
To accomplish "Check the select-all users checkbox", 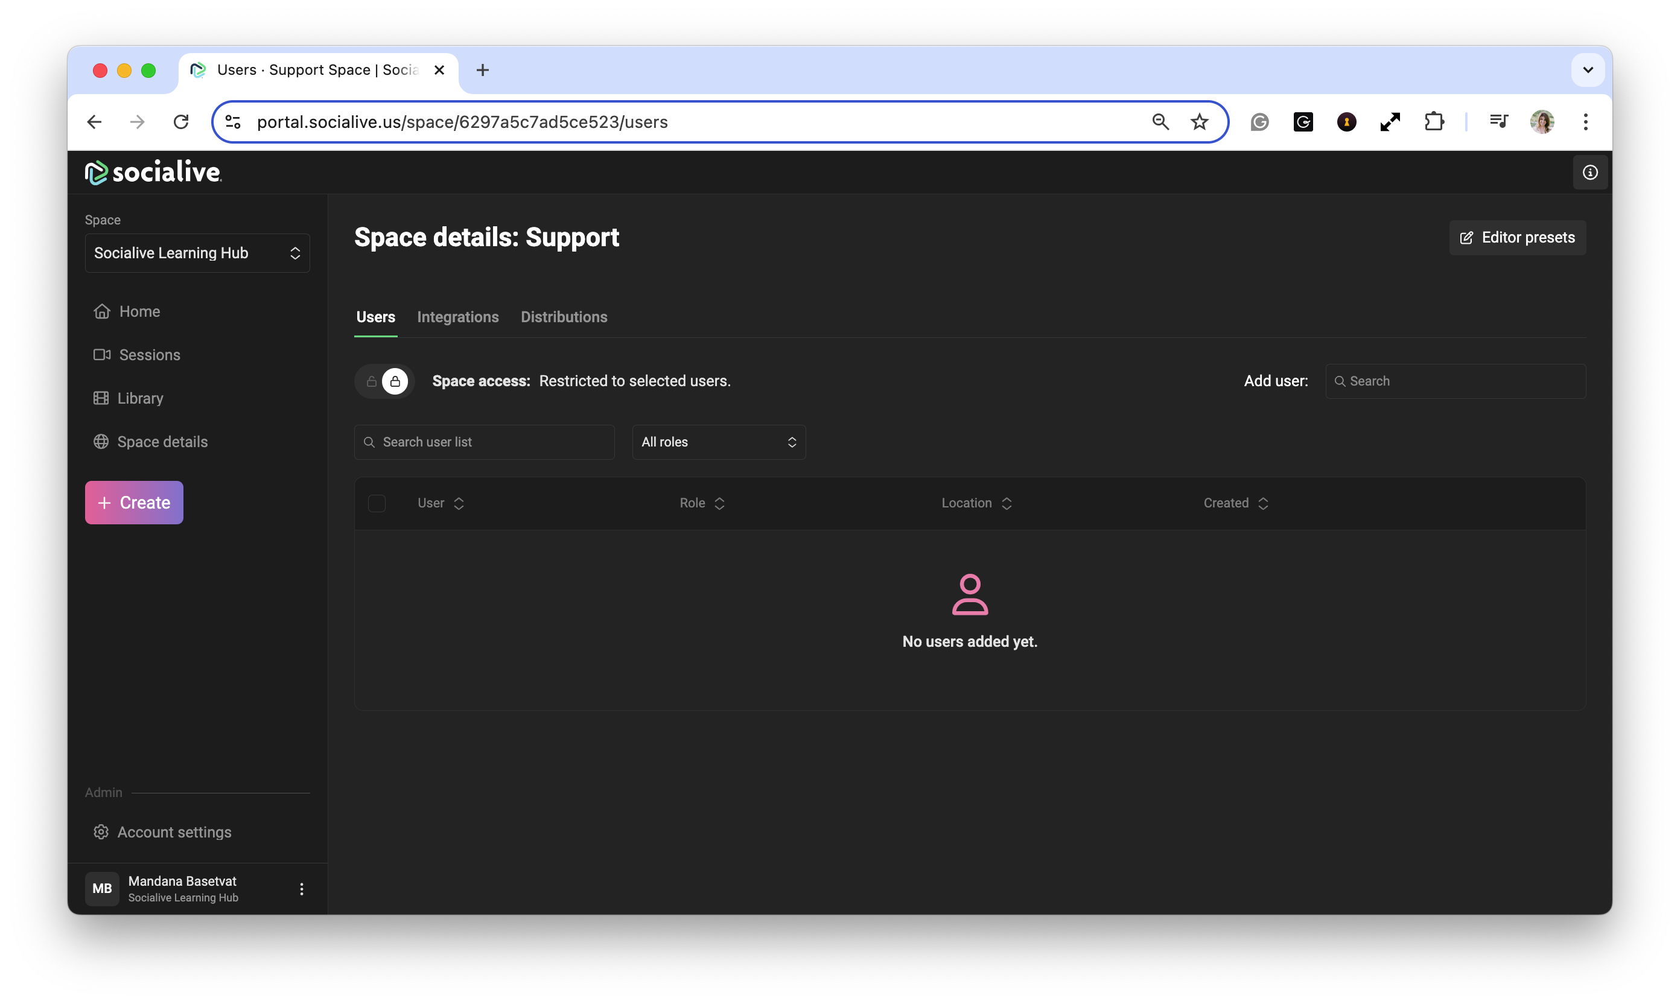I will click(x=377, y=503).
